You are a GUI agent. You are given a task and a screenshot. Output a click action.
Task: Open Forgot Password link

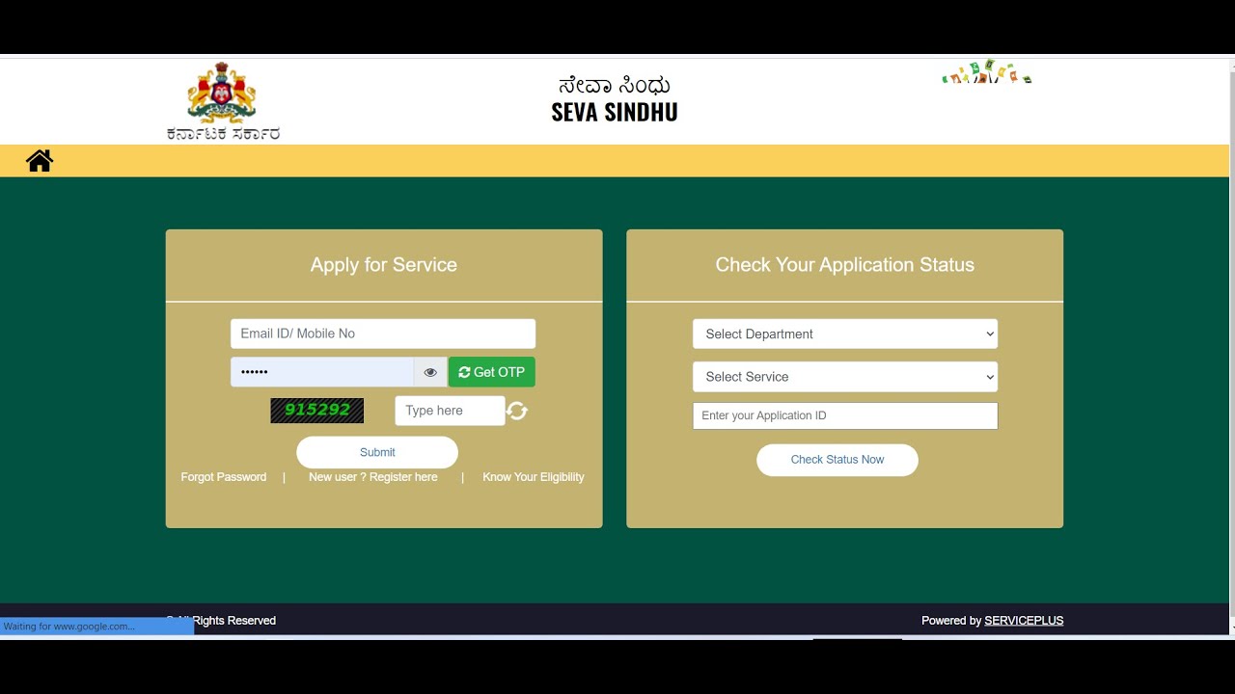click(x=224, y=477)
